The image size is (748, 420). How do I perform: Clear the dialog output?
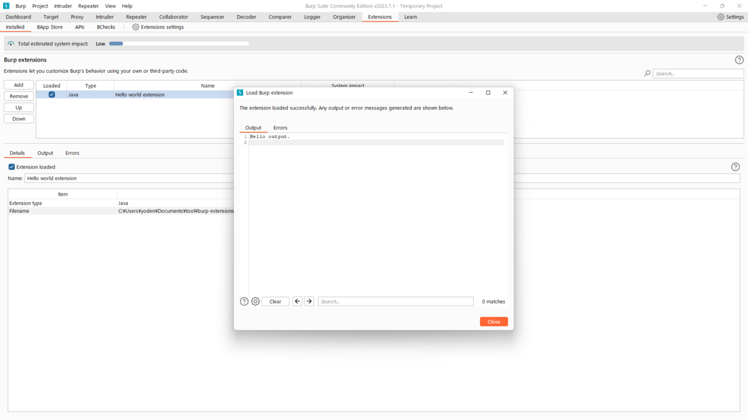click(276, 301)
